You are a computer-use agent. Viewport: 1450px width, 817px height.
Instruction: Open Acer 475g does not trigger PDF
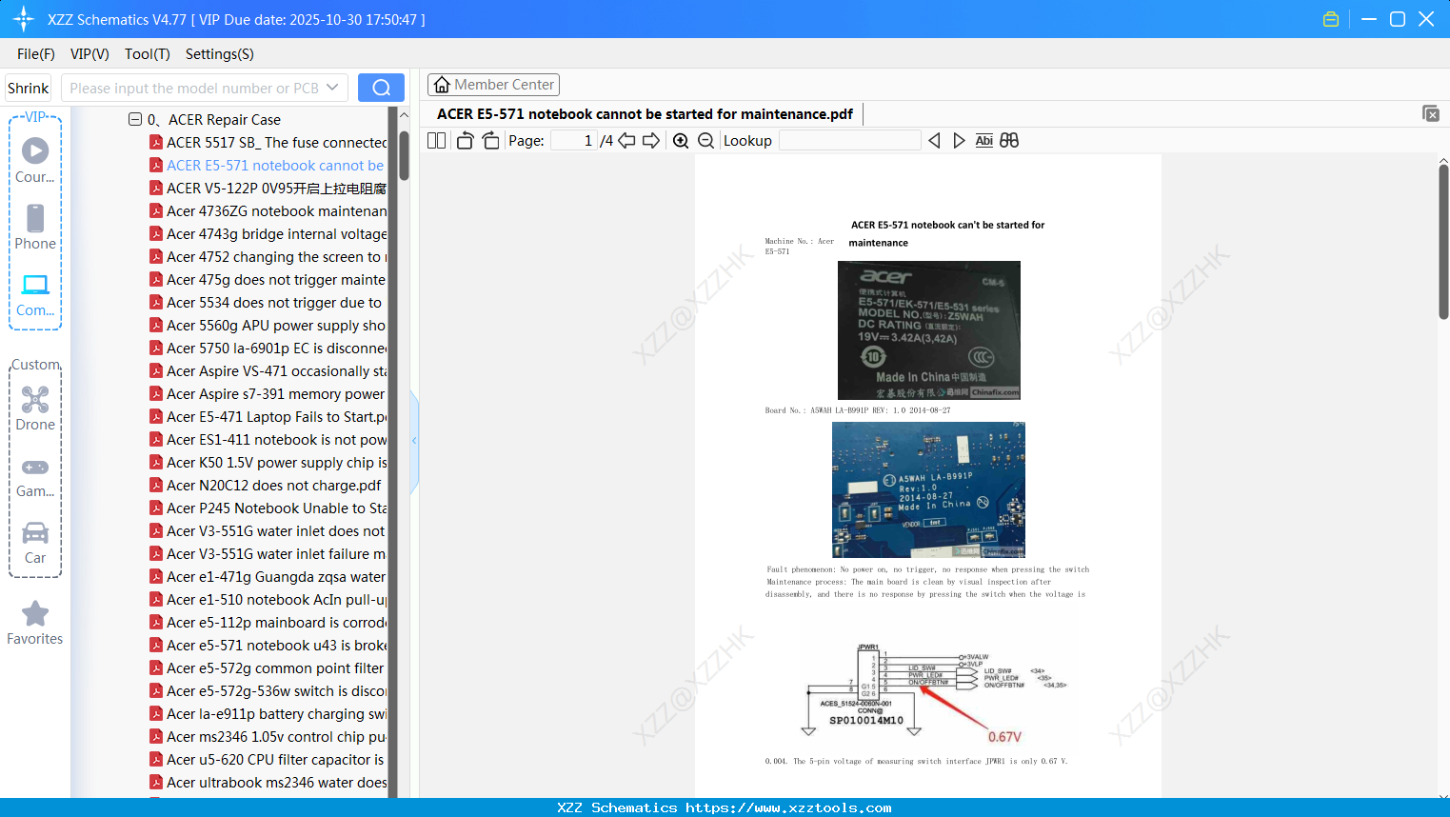[268, 280]
